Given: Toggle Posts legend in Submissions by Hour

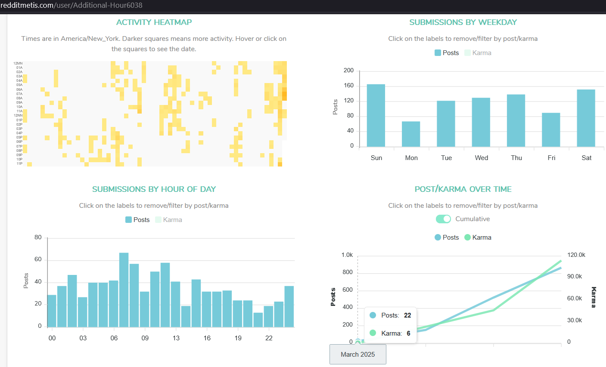Looking at the screenshot, I should 137,220.
